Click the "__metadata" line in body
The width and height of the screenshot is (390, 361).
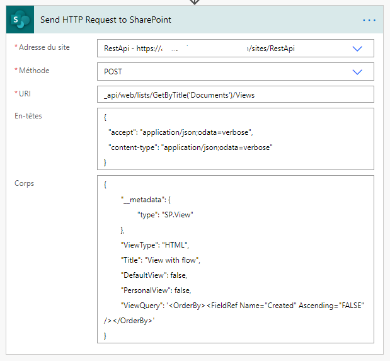146,200
